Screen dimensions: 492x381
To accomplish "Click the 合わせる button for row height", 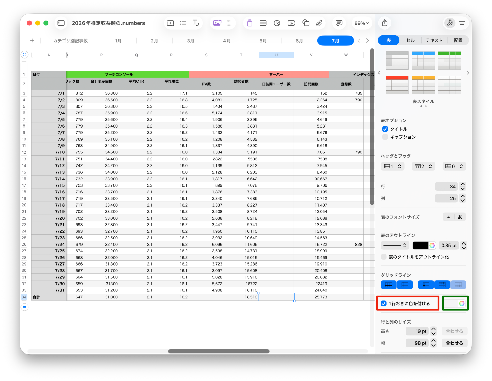I will (454, 331).
